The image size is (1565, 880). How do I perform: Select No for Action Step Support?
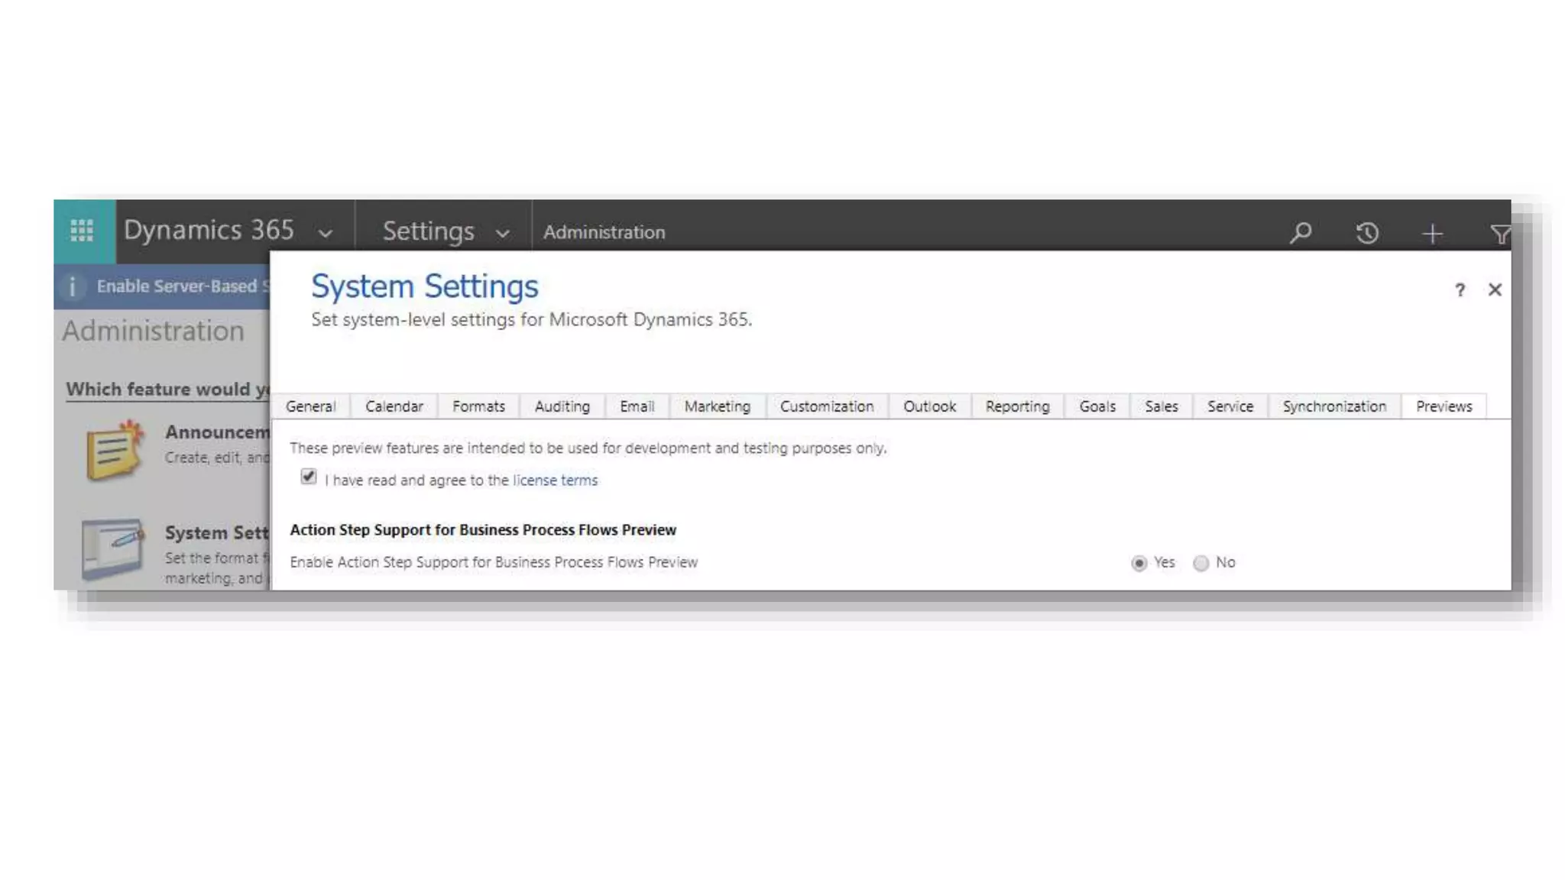[x=1200, y=563]
